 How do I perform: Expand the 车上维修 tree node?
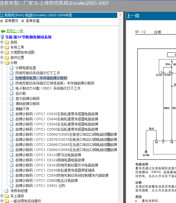tap(2, 196)
